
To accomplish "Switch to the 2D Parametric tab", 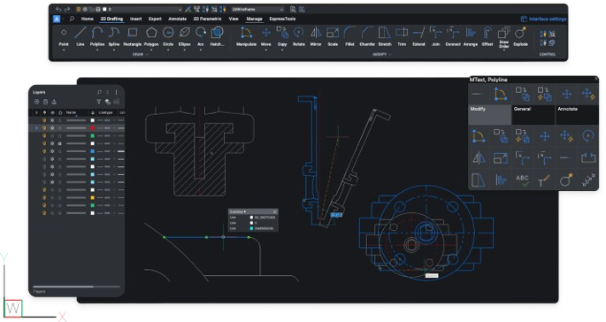I will tap(208, 19).
